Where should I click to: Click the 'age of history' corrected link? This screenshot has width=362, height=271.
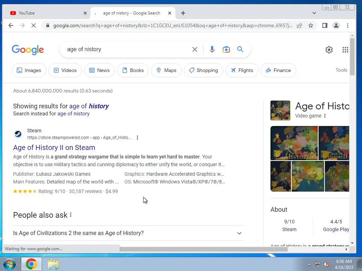(x=89, y=106)
